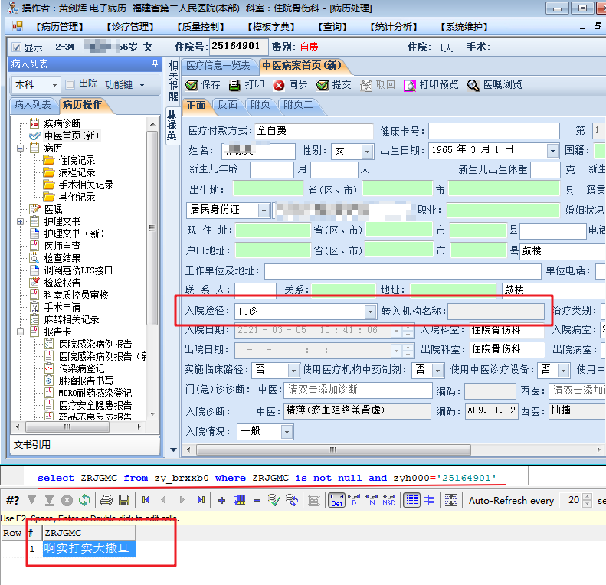Click the 健康卡号 input field
Screen dimensions: 606x585
click(494, 131)
